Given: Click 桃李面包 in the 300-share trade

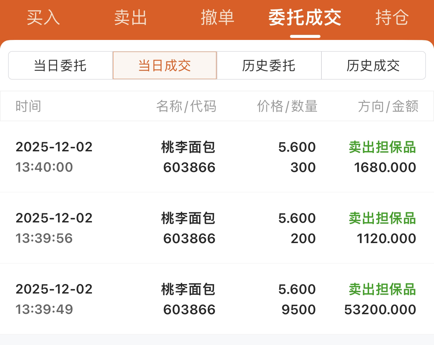Looking at the screenshot, I should [188, 147].
